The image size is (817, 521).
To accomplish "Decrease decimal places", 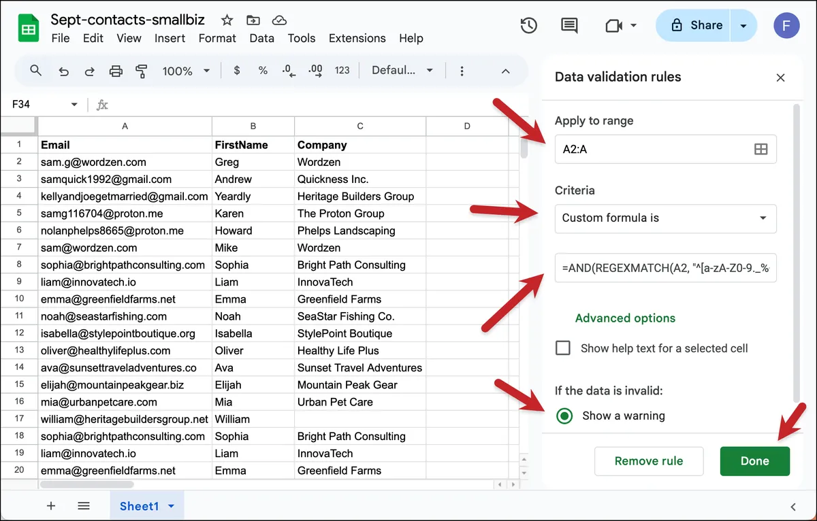I will coord(289,70).
